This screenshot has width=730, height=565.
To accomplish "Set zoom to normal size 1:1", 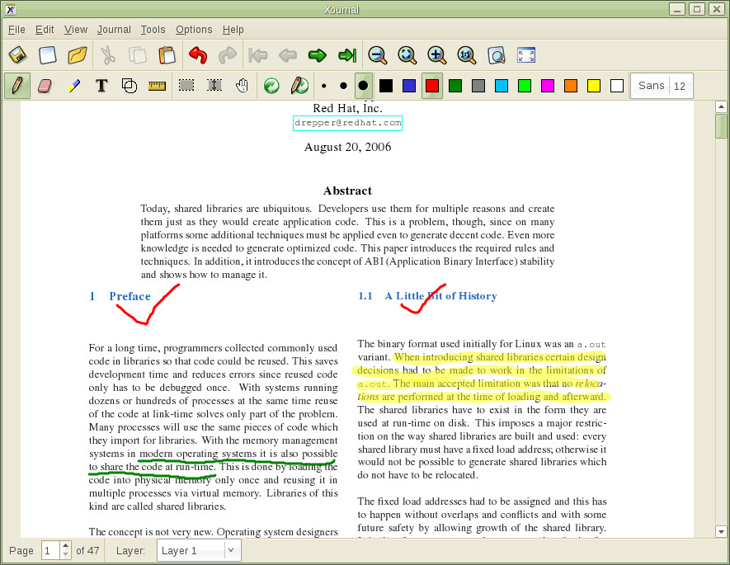I will (x=467, y=55).
